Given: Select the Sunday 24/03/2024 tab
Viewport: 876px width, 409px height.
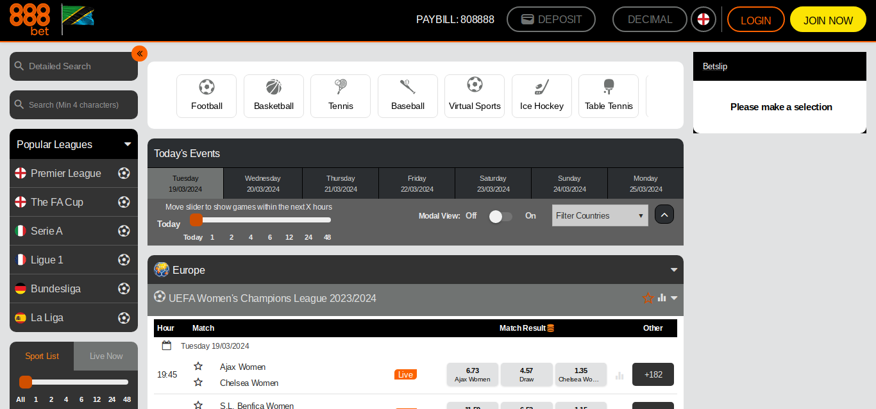Looking at the screenshot, I should coord(569,183).
